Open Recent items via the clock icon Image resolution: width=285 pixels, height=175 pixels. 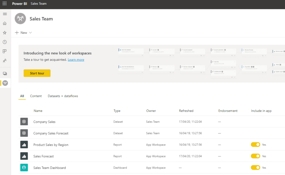coord(4,42)
